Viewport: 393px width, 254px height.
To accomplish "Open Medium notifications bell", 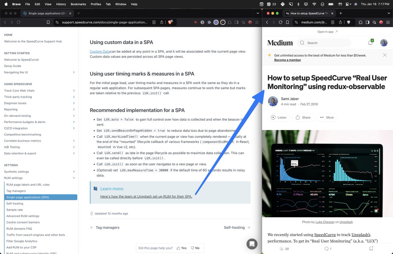I will pos(370,43).
